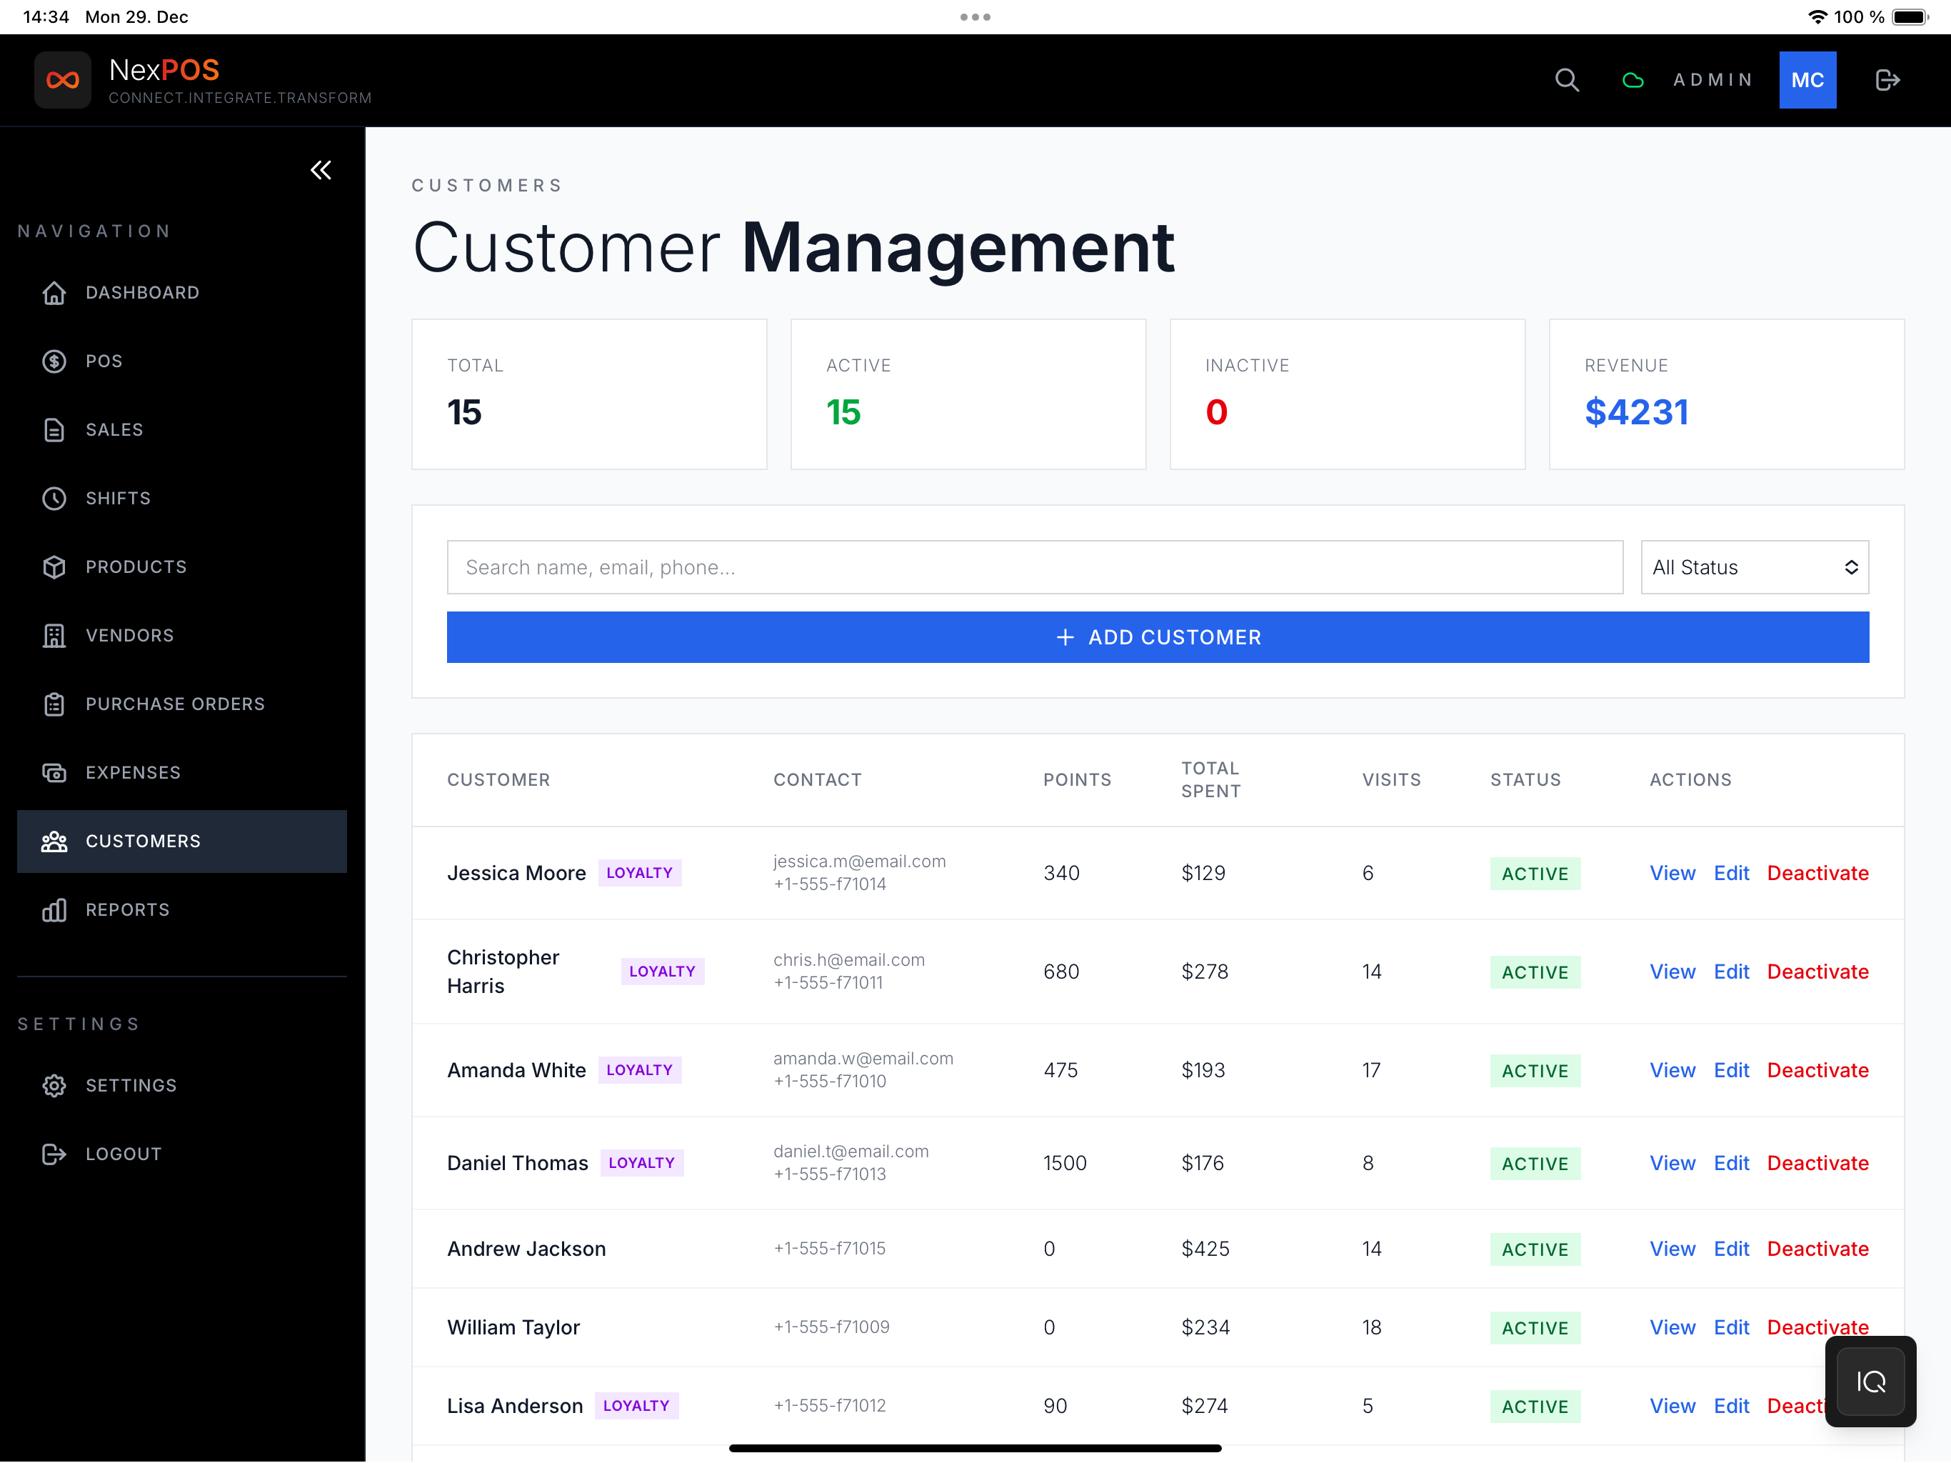This screenshot has width=1951, height=1463.
Task: Open POS via the dollar coin icon
Action: [55, 361]
